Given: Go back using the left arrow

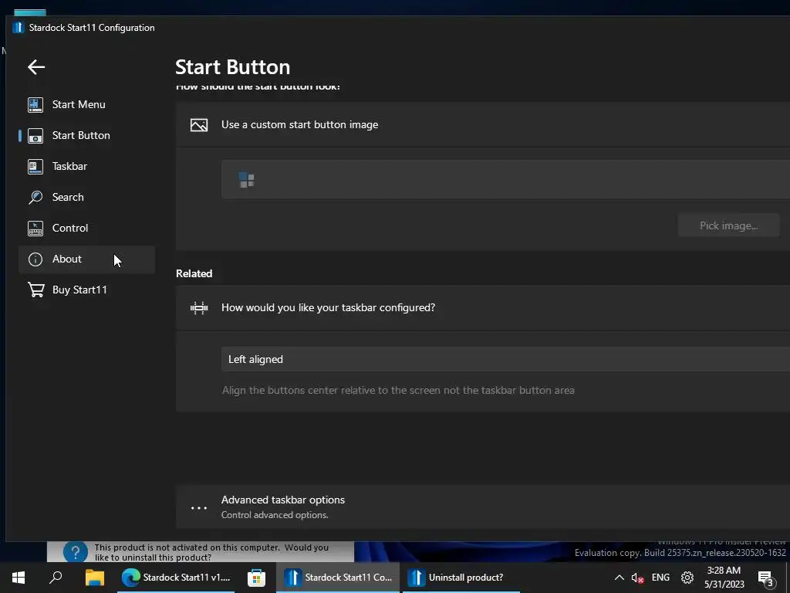Looking at the screenshot, I should point(35,67).
